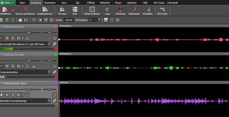Click the blue grid icon after Taktangabe
This screenshot has height=117, width=229.
click(x=112, y=20)
